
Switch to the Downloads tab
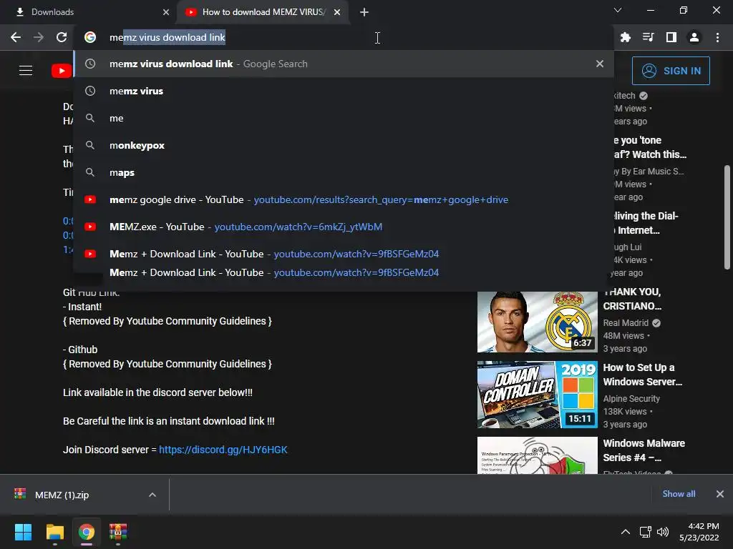click(x=88, y=12)
